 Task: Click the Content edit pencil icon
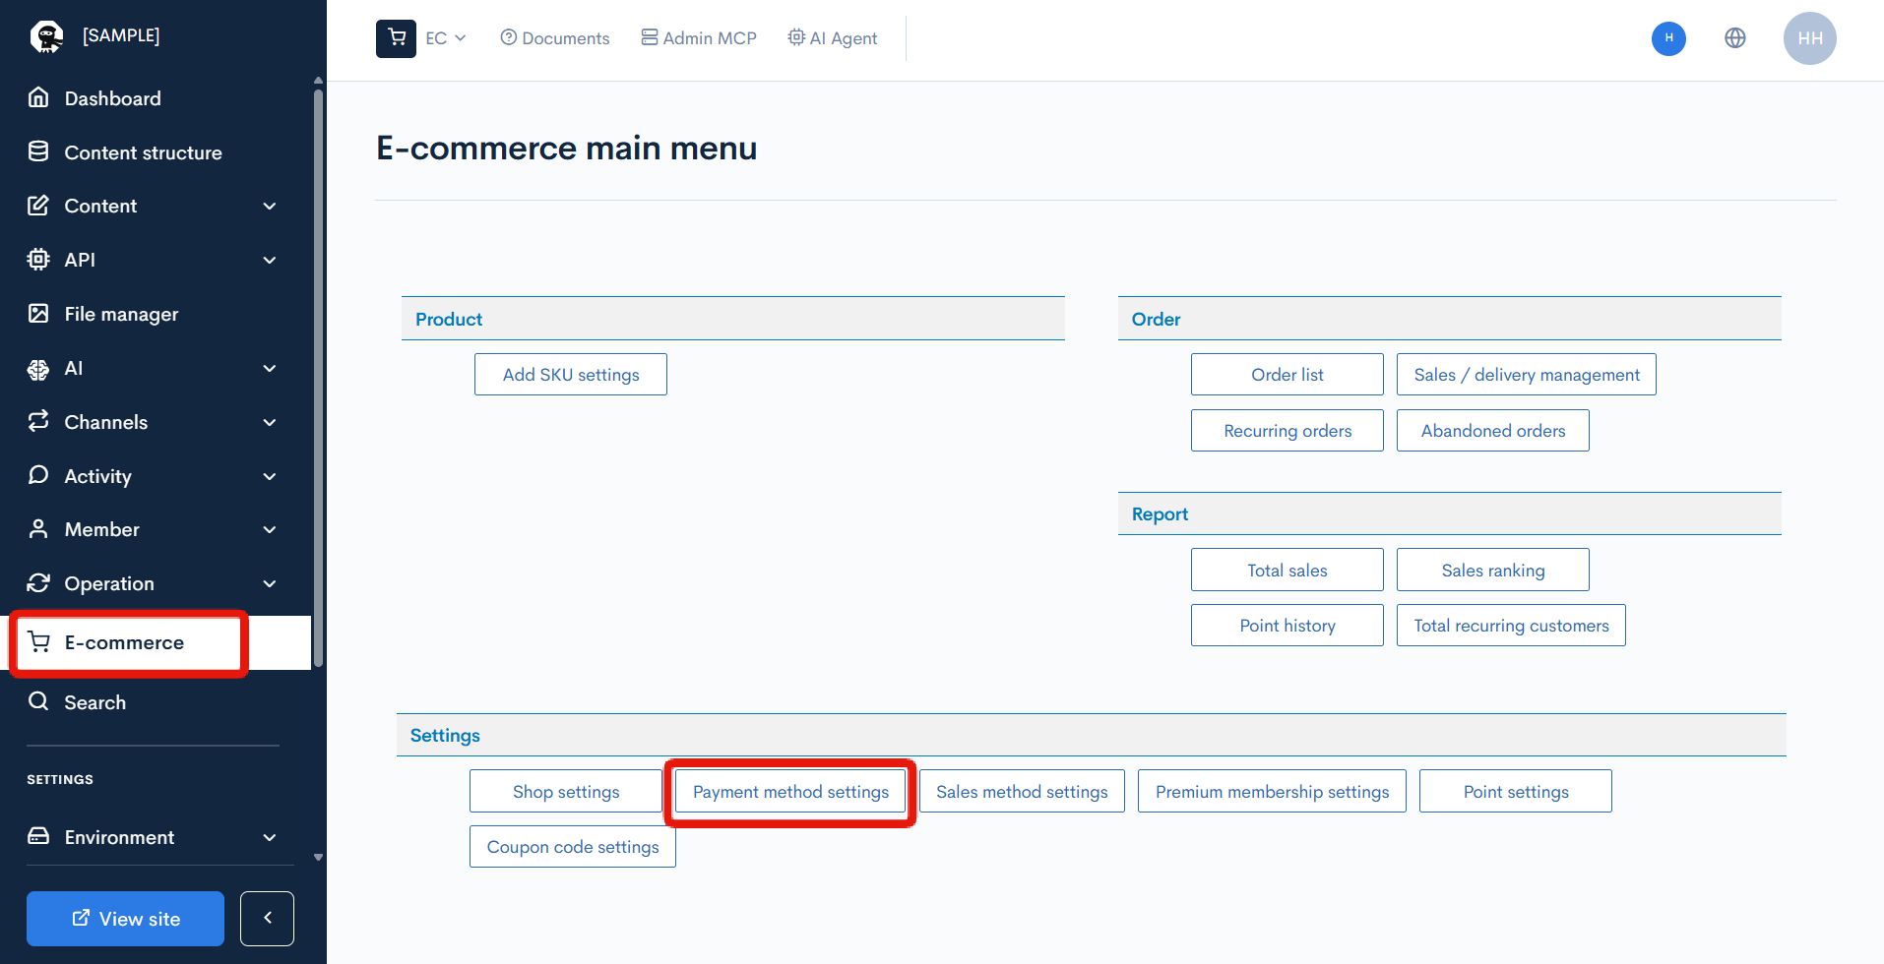38,205
